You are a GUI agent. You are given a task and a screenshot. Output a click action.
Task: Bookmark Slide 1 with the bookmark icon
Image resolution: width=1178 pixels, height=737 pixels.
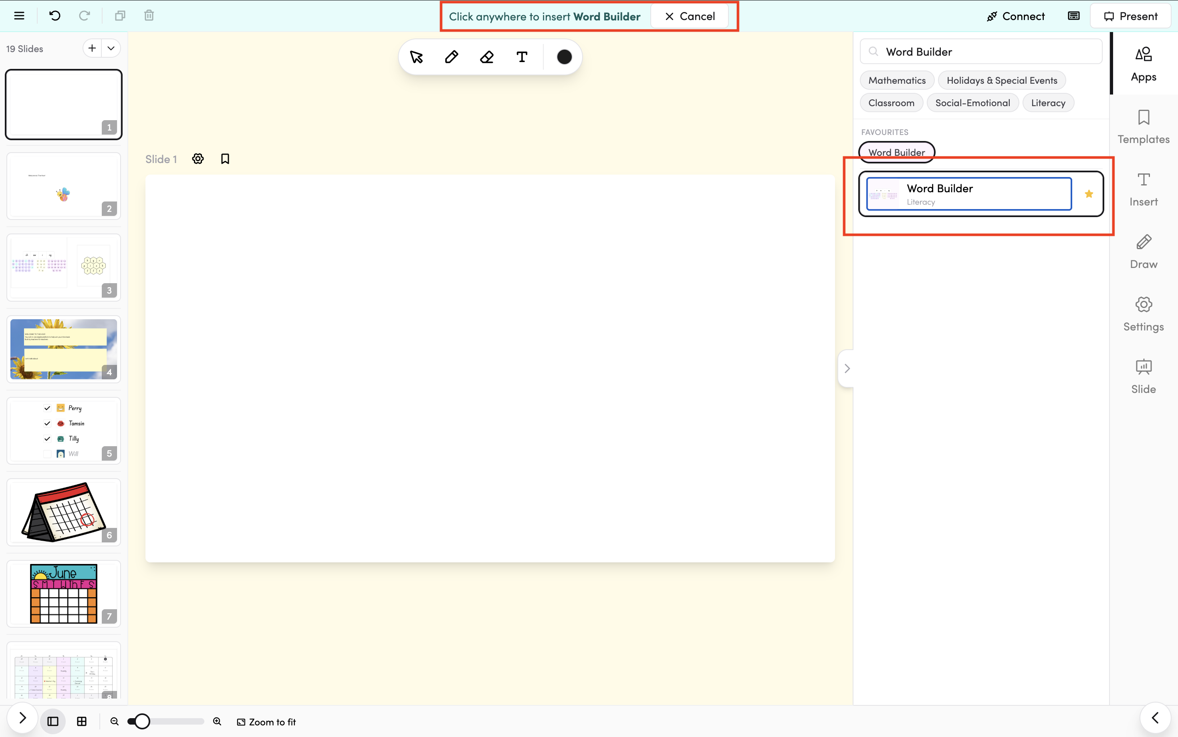pos(225,159)
